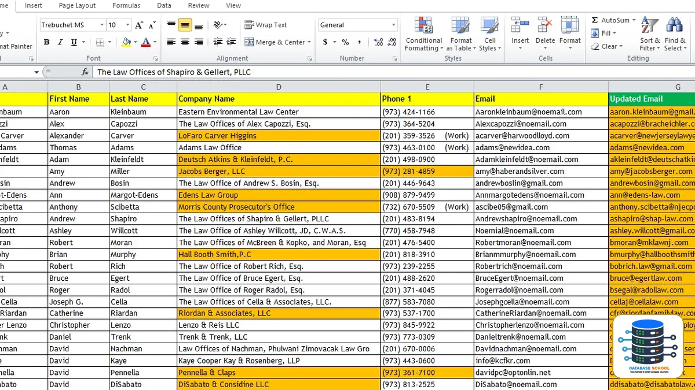
Task: Open the Font dialog launcher
Action: pos(155,58)
